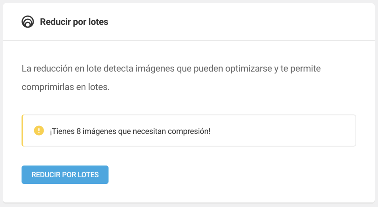Screen dimensions: 378x207
Task: Click the yellow warning exclamation icon
Action: [39, 131]
